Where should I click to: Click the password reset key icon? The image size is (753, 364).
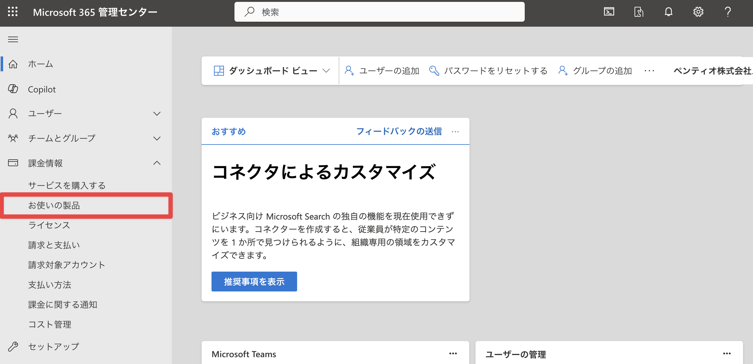[434, 71]
